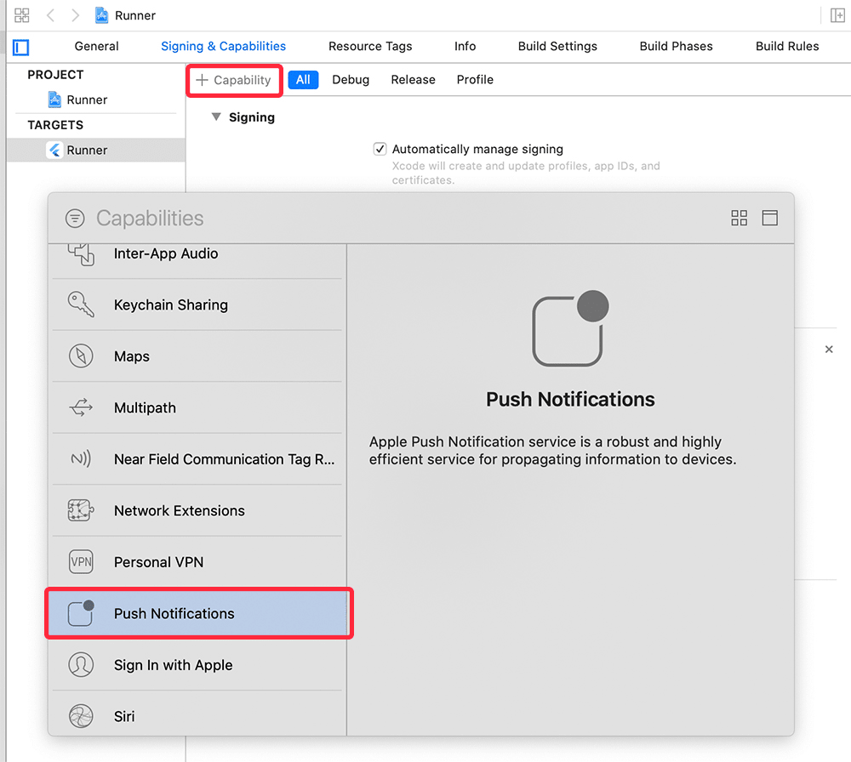Enable the Release filter option
Screen dimensions: 851x762
[413, 79]
